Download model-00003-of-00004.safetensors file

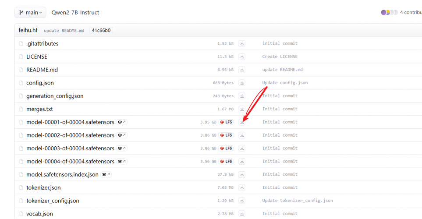[242, 148]
